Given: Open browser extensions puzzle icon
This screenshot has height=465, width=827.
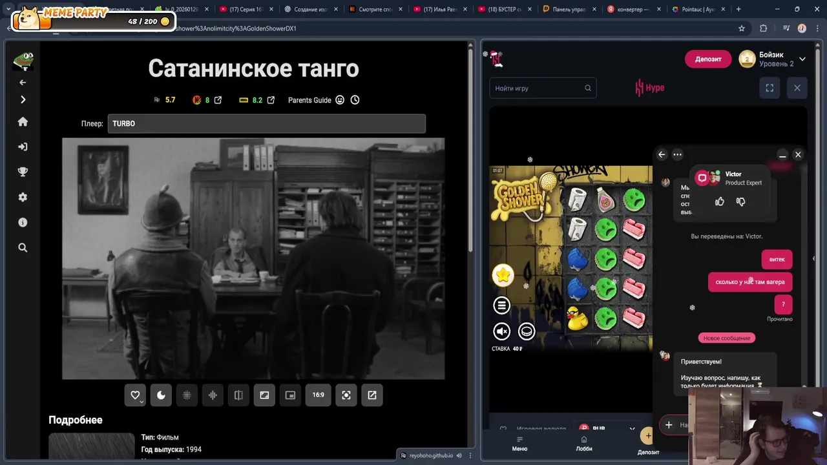Looking at the screenshot, I should tap(764, 28).
